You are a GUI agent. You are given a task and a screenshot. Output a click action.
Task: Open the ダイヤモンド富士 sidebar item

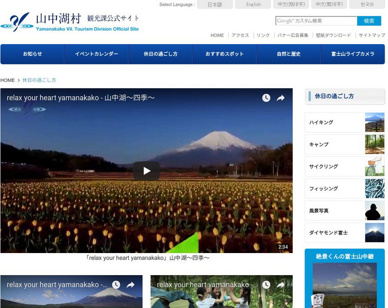pyautogui.click(x=345, y=233)
